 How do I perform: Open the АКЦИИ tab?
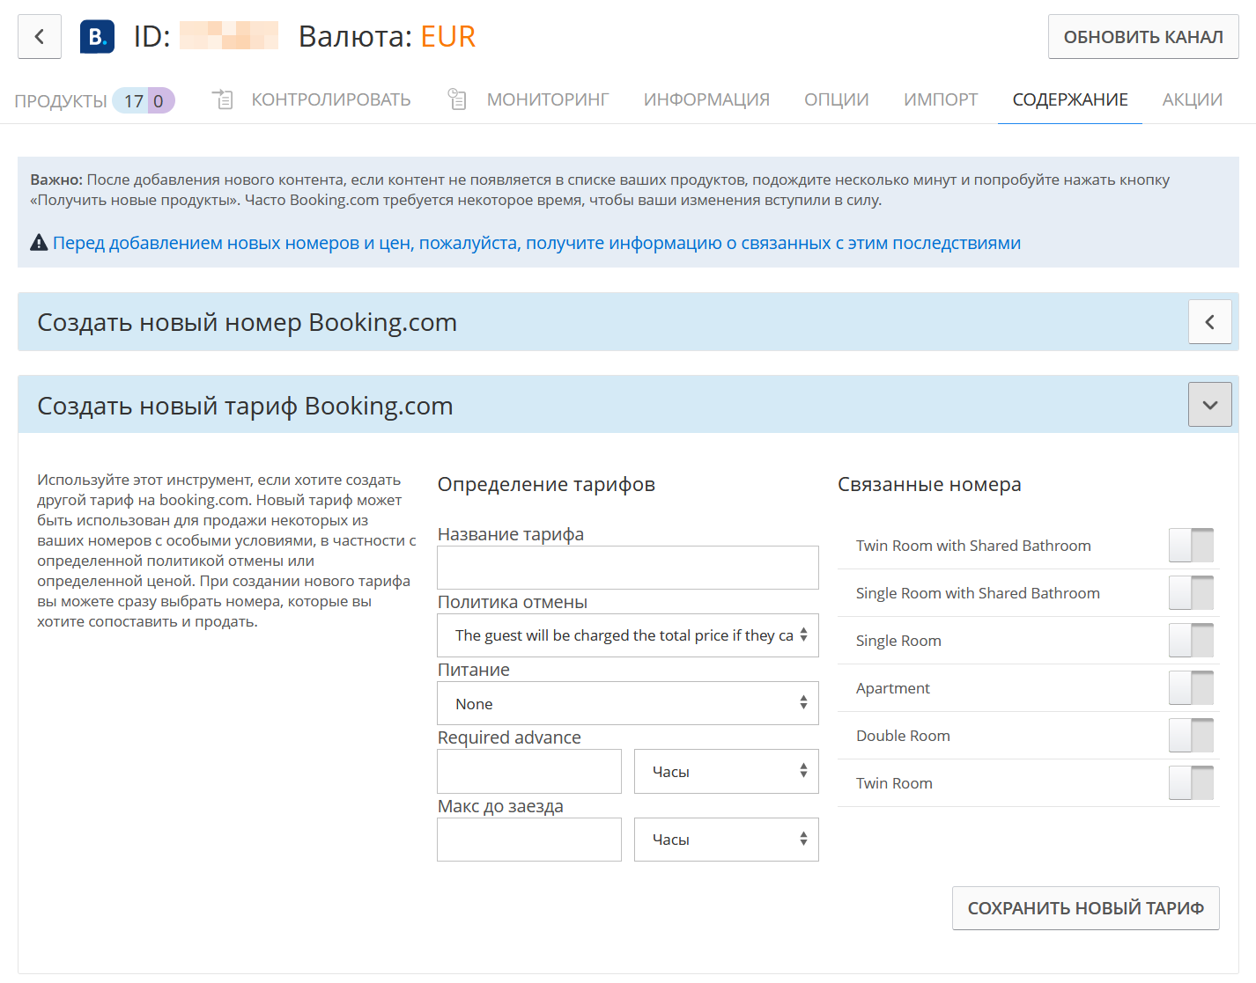click(x=1193, y=99)
